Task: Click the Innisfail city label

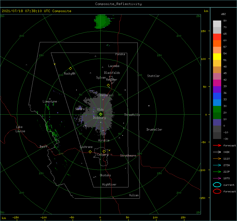Action: [106, 95]
